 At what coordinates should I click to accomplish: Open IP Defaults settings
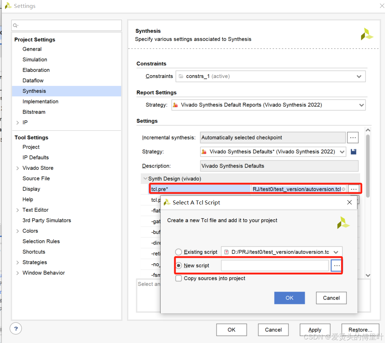coord(35,158)
